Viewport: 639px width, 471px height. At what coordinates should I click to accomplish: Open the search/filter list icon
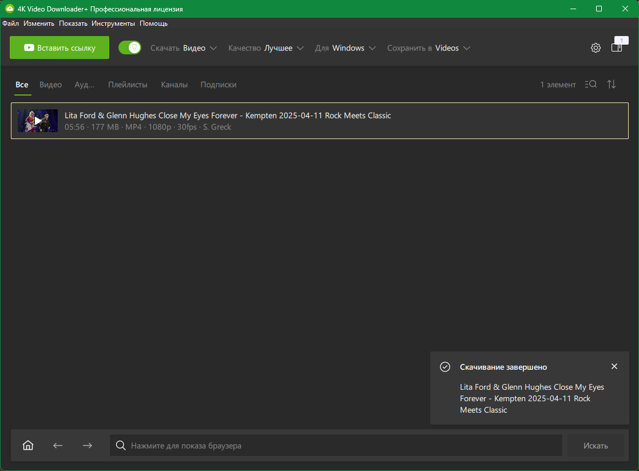click(x=590, y=84)
